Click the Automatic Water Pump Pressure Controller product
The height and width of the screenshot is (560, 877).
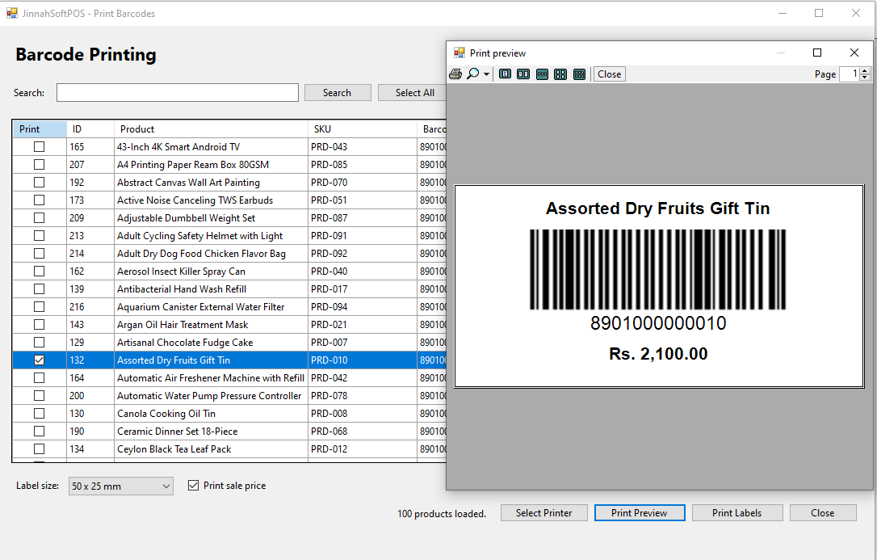209,396
